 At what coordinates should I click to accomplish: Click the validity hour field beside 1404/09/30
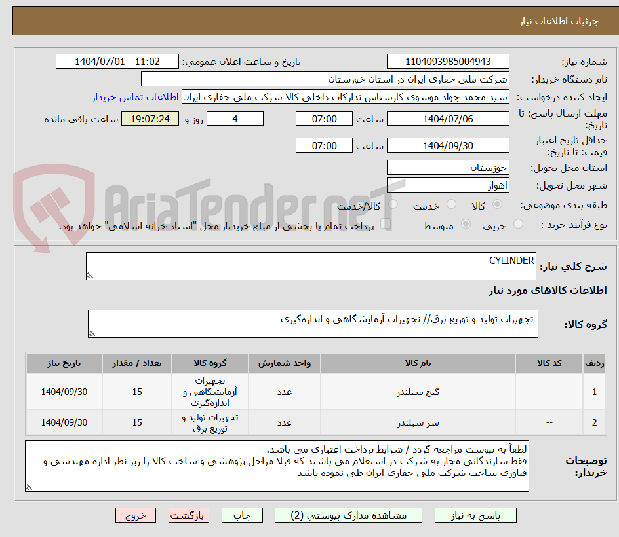point(324,145)
